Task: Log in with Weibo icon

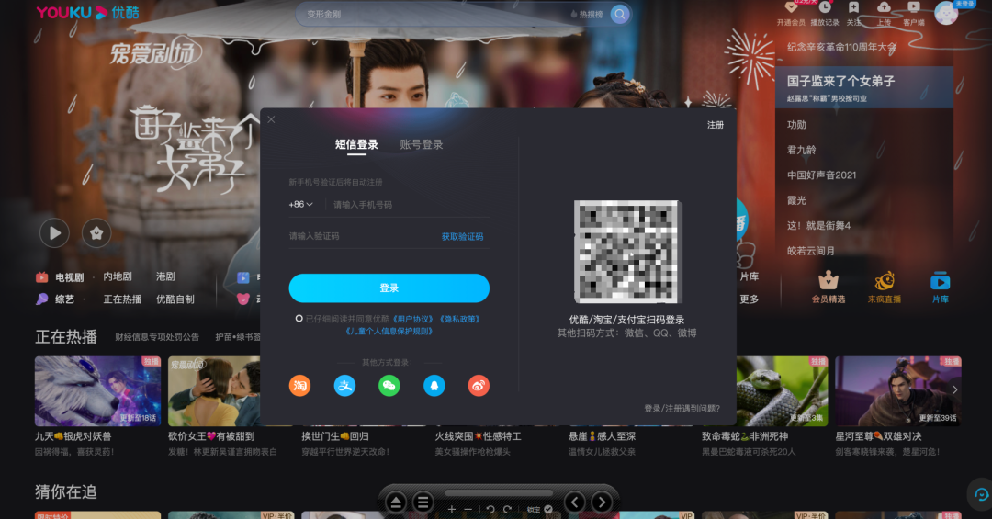Action: click(x=479, y=386)
